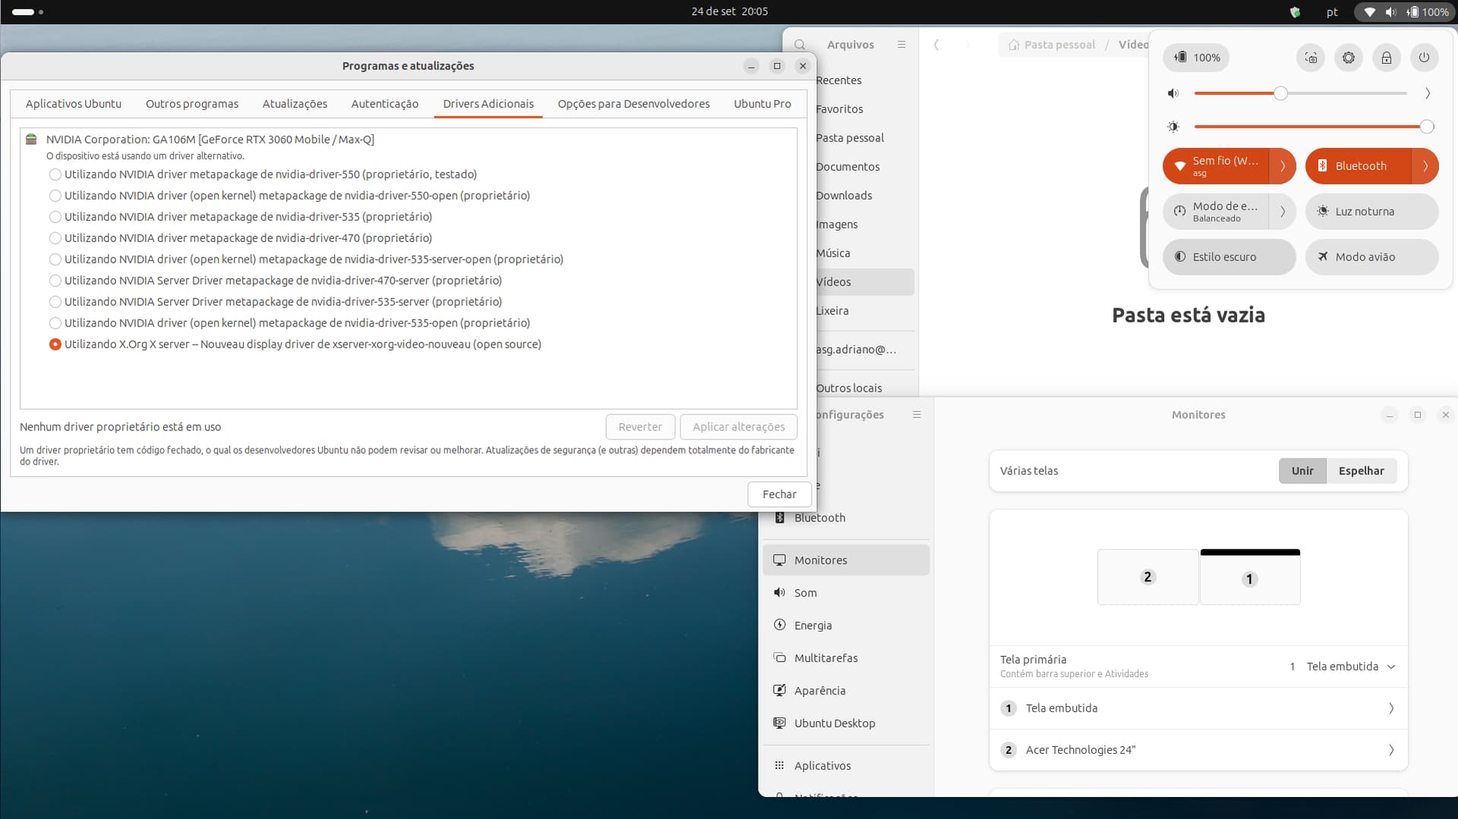Select nvidia-driver-550 proprietário testado option
The width and height of the screenshot is (1458, 819).
pyautogui.click(x=264, y=175)
